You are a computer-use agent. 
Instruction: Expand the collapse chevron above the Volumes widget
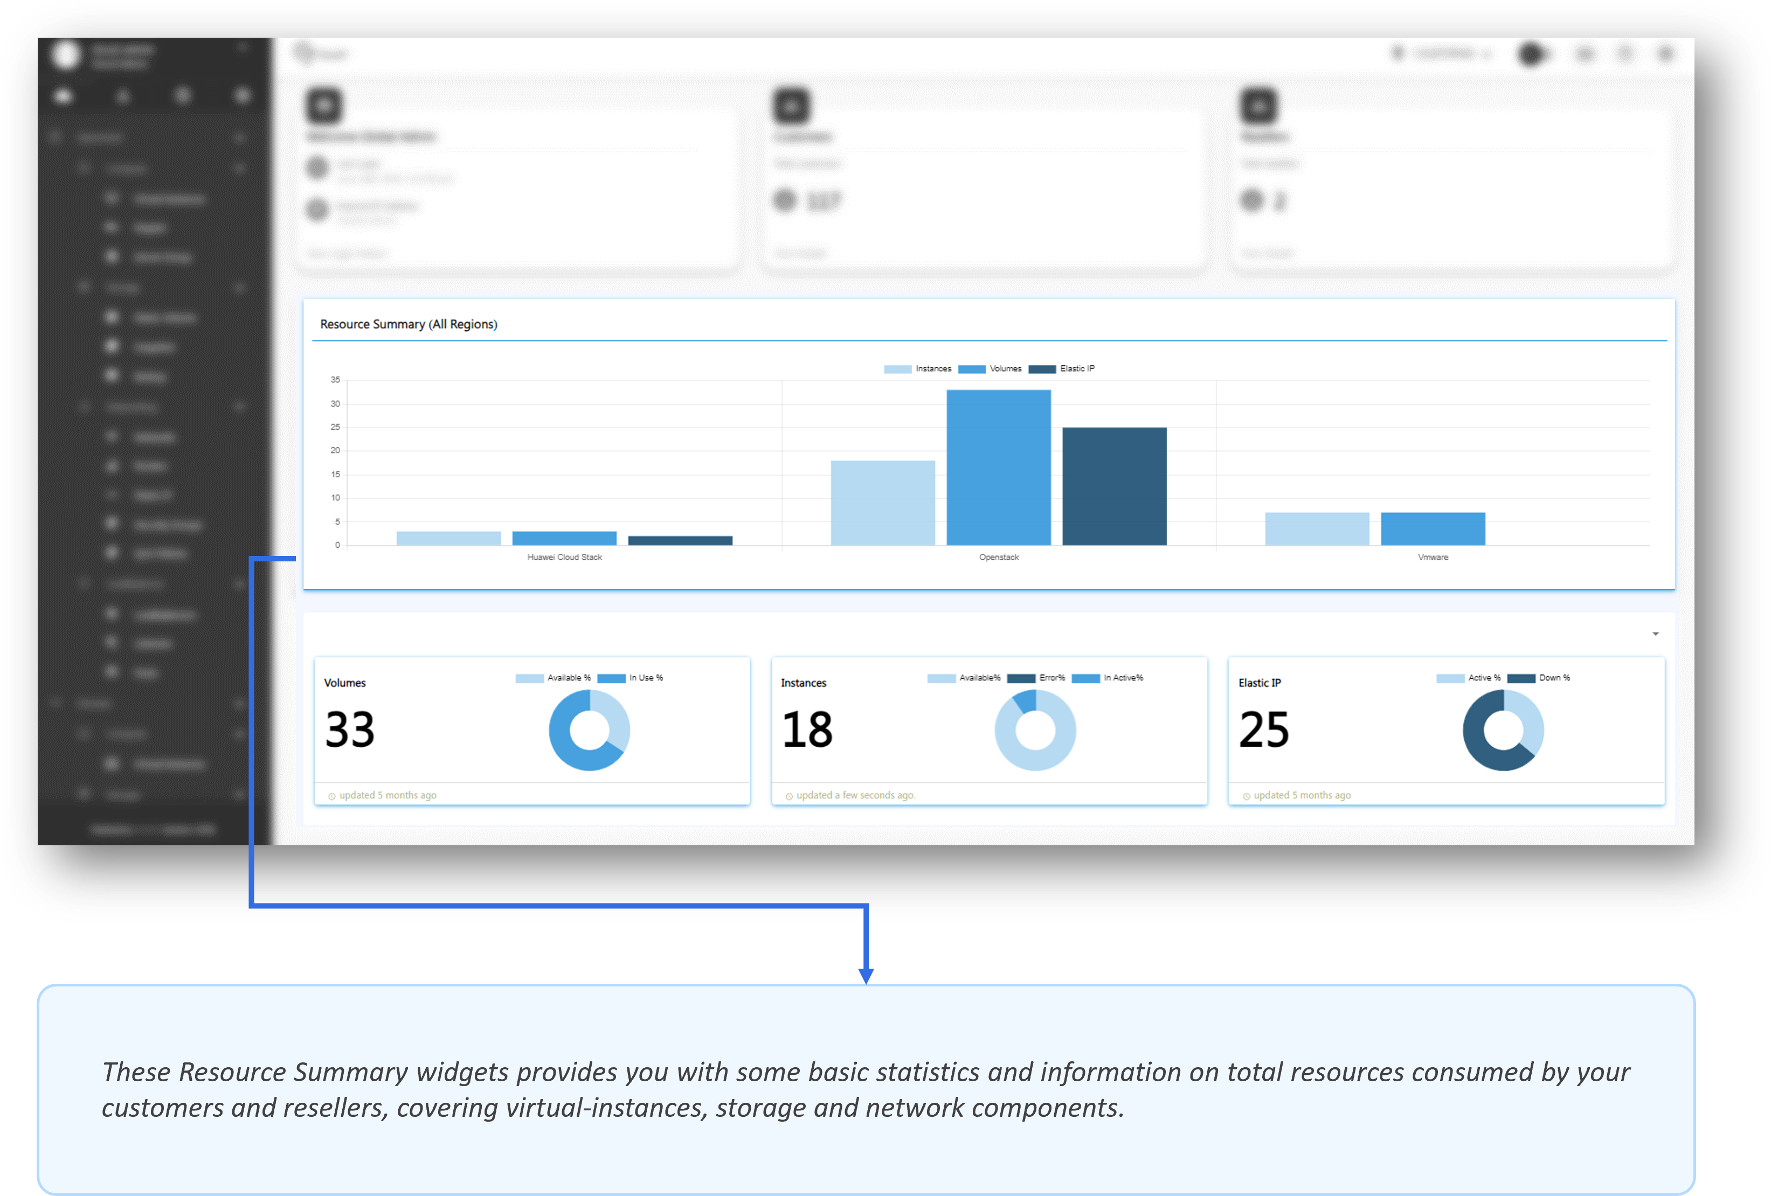click(1655, 634)
